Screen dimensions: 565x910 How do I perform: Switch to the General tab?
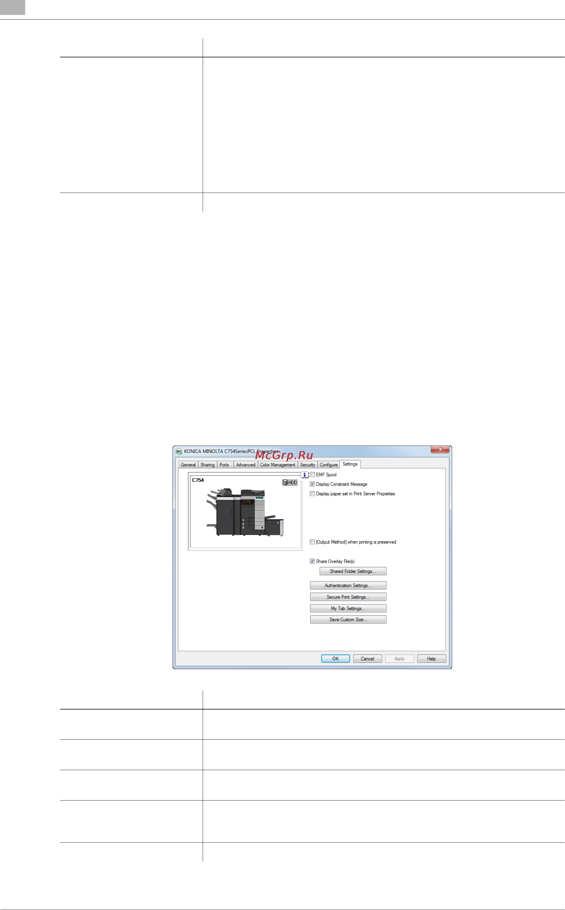188,465
